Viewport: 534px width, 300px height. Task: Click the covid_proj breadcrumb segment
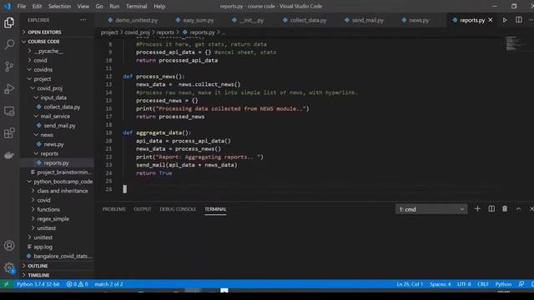pos(137,32)
